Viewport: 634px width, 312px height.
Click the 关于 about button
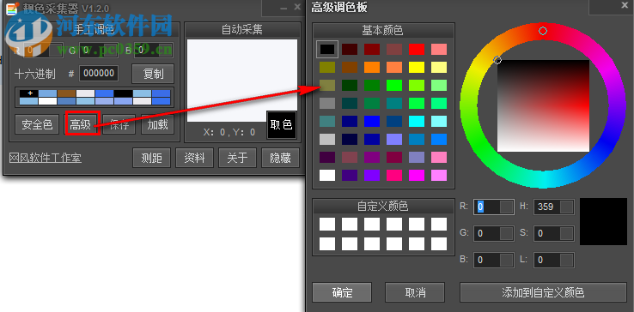click(237, 158)
